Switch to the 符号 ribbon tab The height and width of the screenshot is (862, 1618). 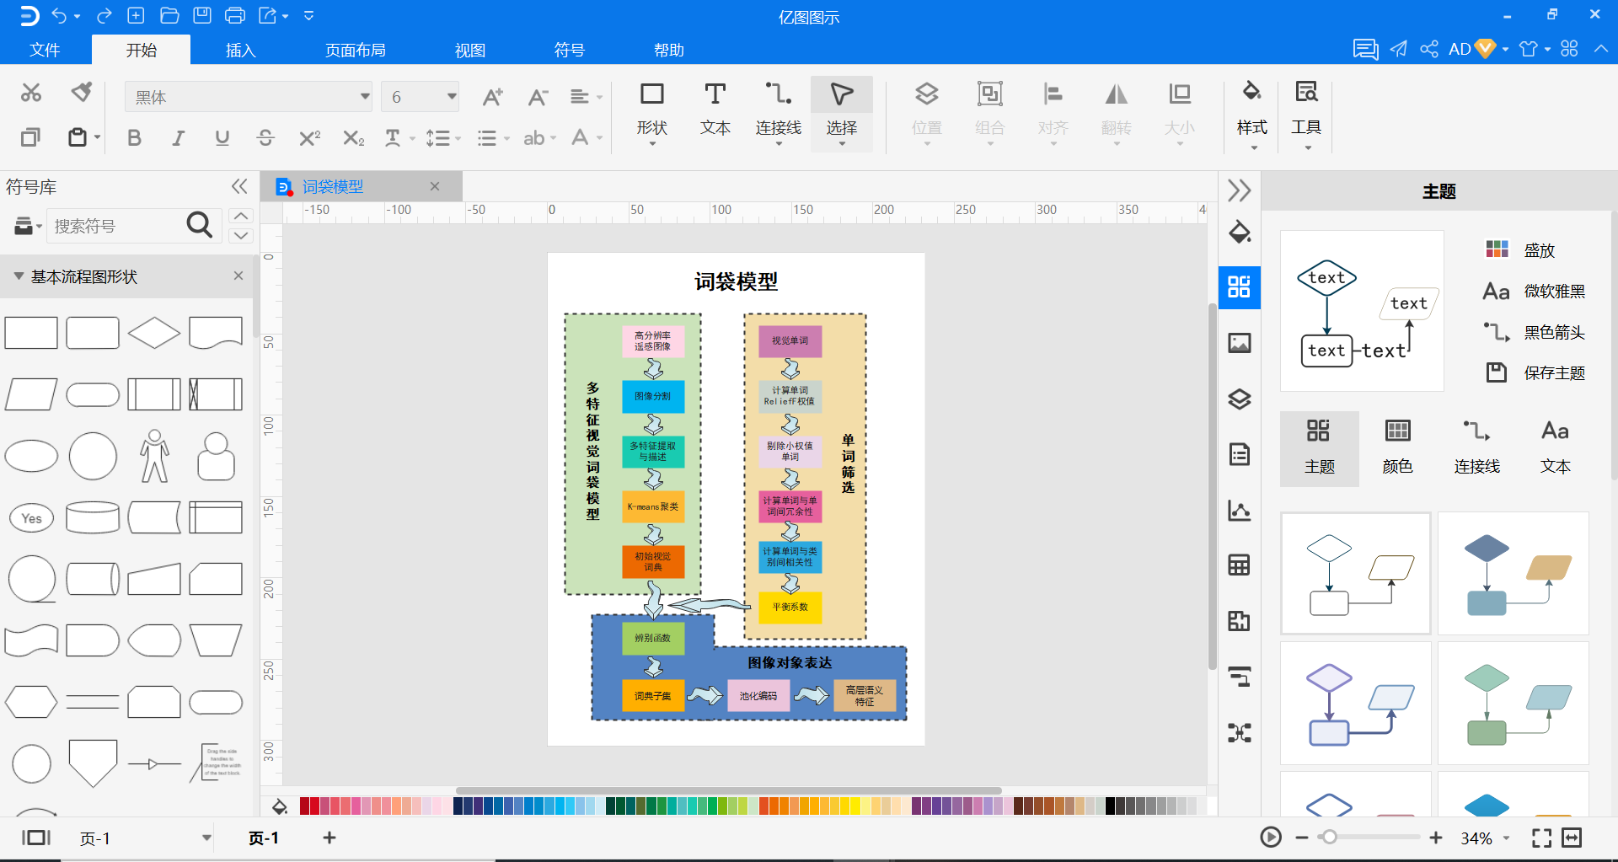pyautogui.click(x=570, y=50)
